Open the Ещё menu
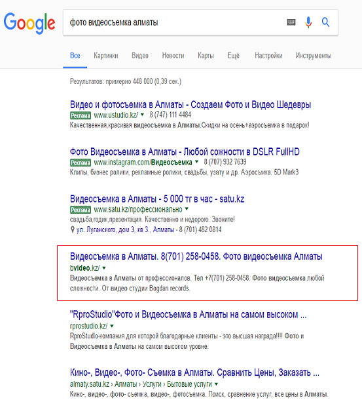 [233, 56]
